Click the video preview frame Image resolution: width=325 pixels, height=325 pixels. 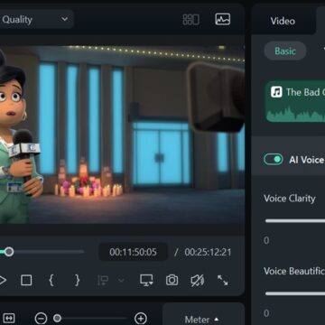click(x=122, y=135)
